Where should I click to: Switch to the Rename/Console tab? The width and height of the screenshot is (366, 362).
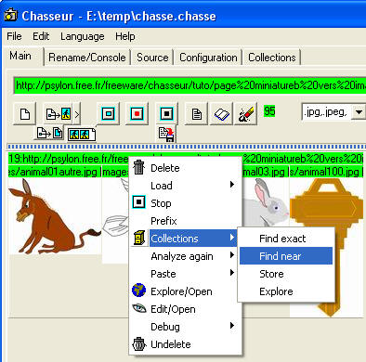click(87, 58)
